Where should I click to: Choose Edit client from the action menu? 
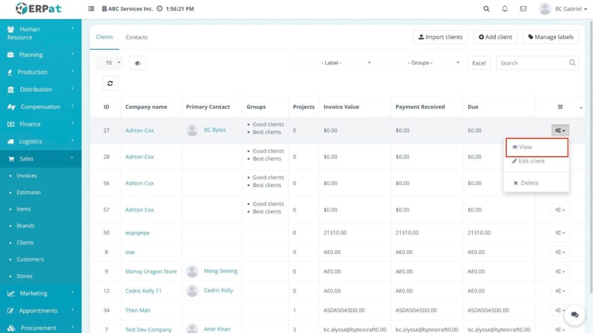531,161
